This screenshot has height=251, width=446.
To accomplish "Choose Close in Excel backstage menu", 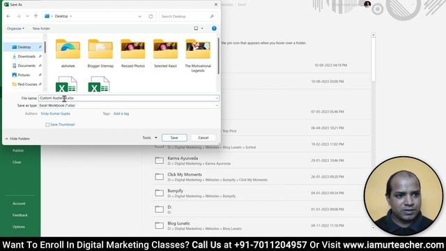I will [17, 162].
